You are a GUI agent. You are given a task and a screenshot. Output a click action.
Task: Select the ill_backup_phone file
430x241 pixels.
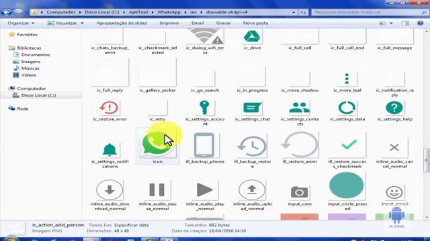pyautogui.click(x=204, y=145)
